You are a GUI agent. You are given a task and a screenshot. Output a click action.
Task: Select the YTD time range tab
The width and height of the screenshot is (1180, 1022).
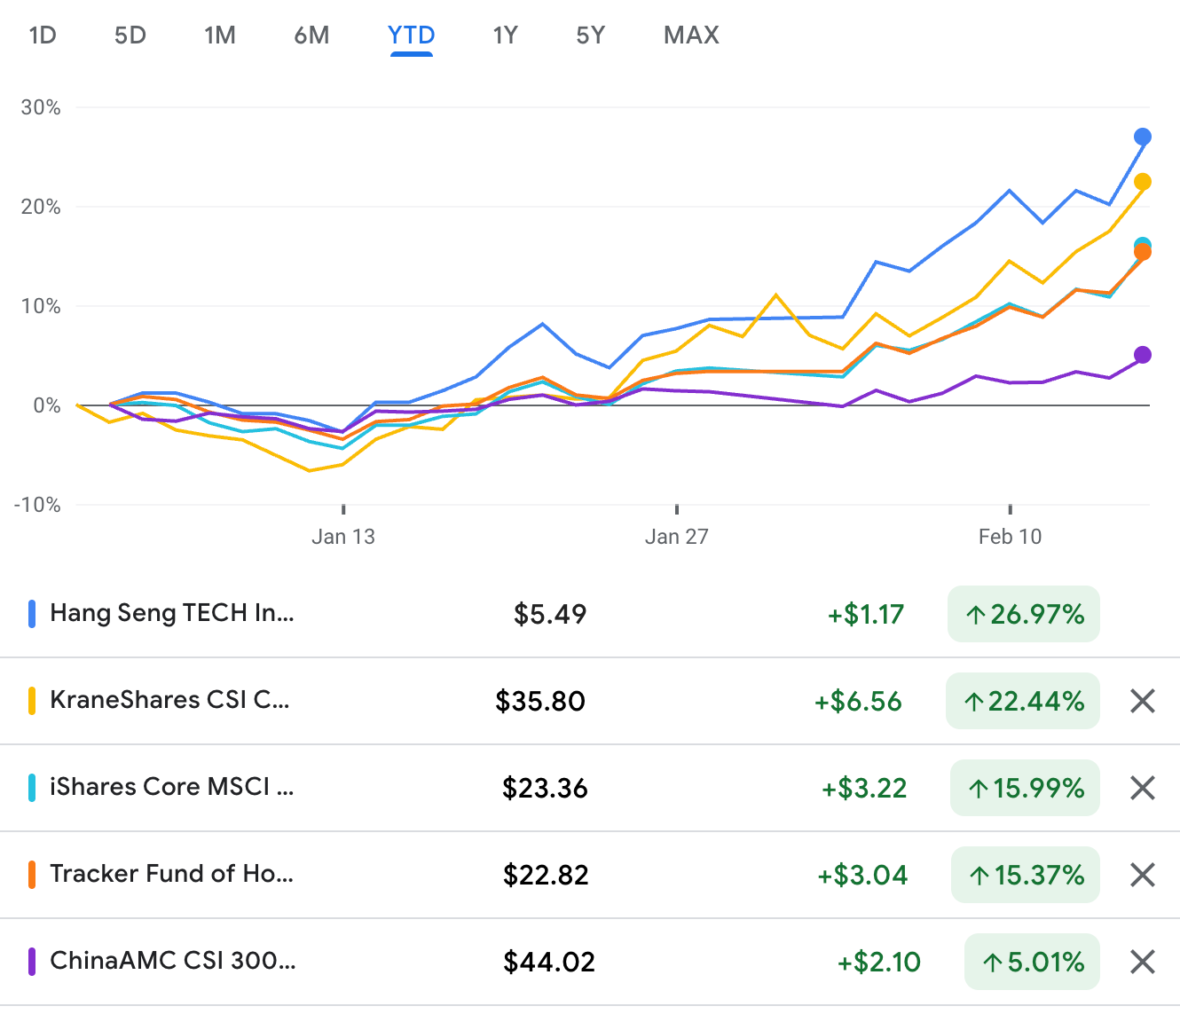tap(411, 35)
